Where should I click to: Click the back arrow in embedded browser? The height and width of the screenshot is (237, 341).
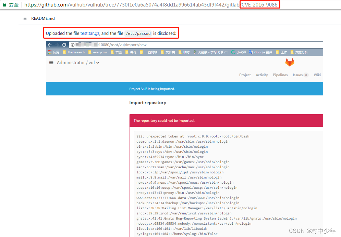[50, 45]
